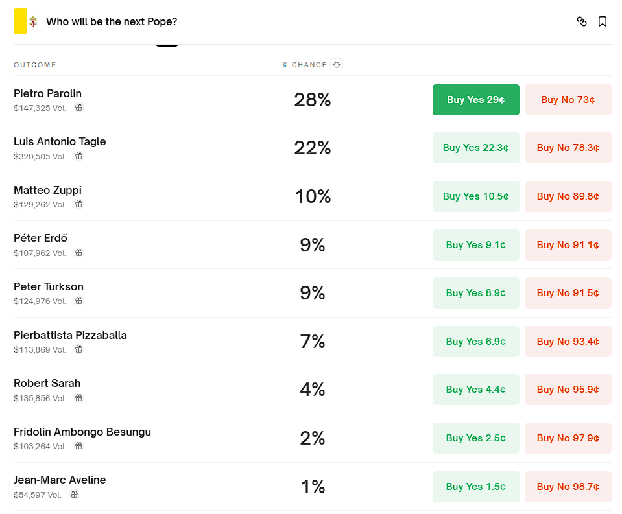
Task: Buy No at 93.4¢ for Pierbattista Pizzaballa
Action: point(568,342)
